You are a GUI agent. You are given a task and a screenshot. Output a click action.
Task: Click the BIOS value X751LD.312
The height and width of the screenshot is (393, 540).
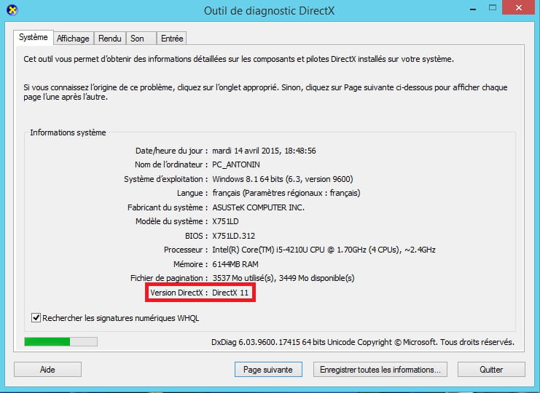point(233,236)
